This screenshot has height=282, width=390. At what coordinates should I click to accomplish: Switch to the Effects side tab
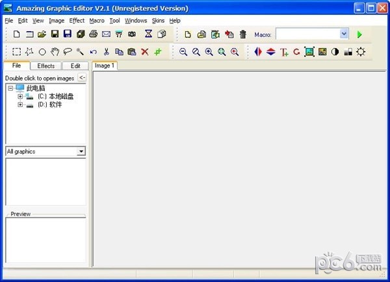pos(45,65)
